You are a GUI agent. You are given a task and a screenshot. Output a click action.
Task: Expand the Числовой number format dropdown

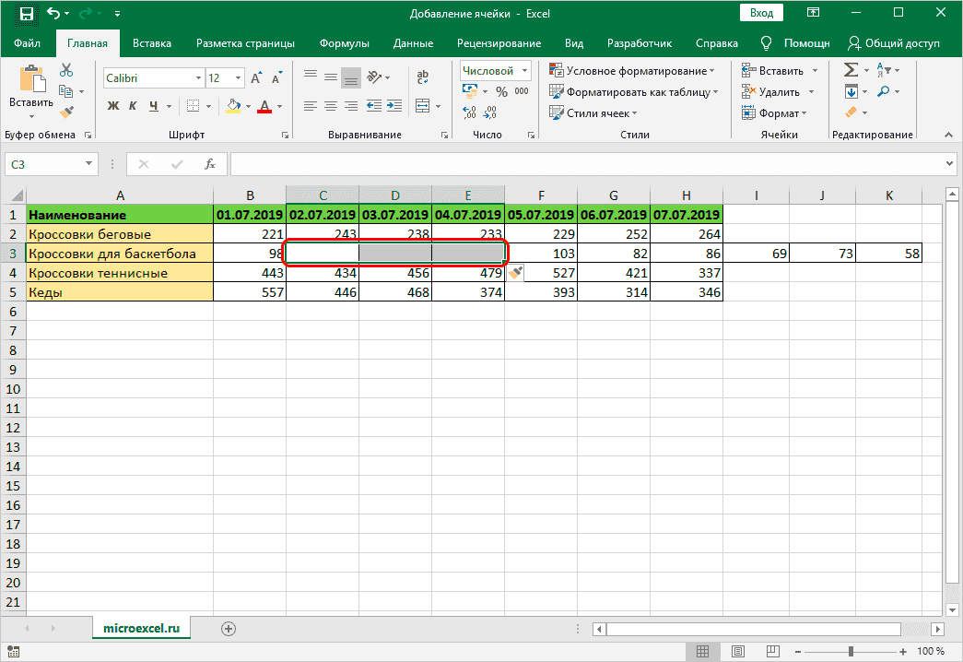click(525, 70)
